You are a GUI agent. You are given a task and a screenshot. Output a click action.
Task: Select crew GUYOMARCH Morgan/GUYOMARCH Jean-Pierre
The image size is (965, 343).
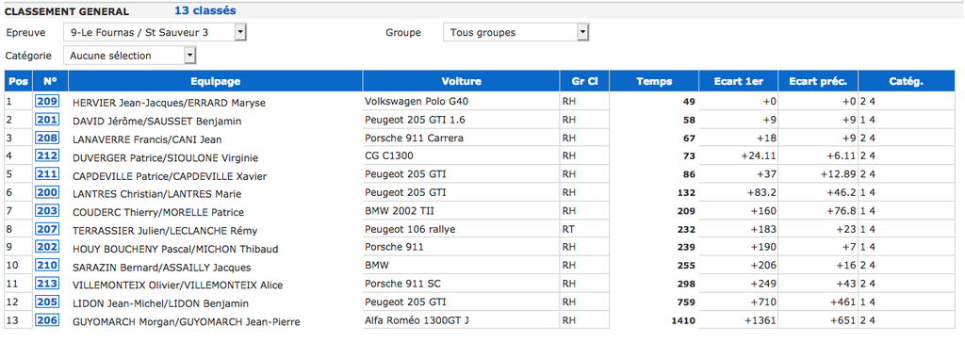[x=187, y=322]
